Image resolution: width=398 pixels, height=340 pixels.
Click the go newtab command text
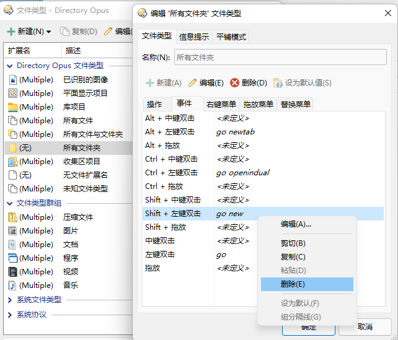pyautogui.click(x=236, y=132)
